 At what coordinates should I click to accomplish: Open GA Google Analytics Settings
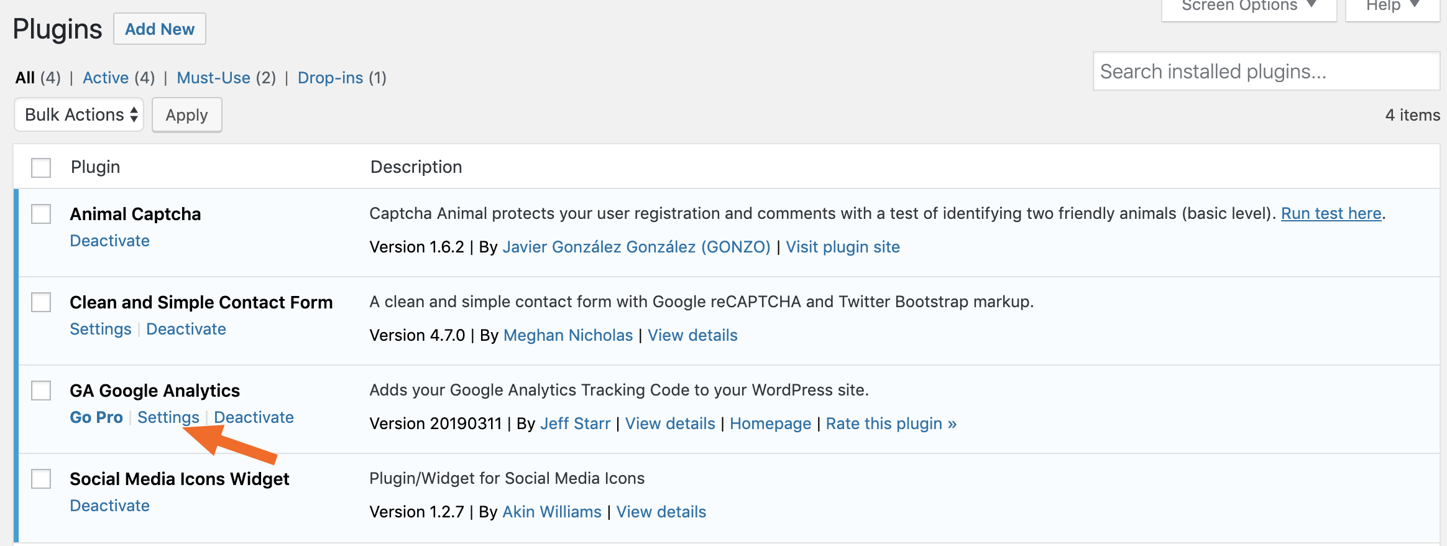click(x=168, y=417)
